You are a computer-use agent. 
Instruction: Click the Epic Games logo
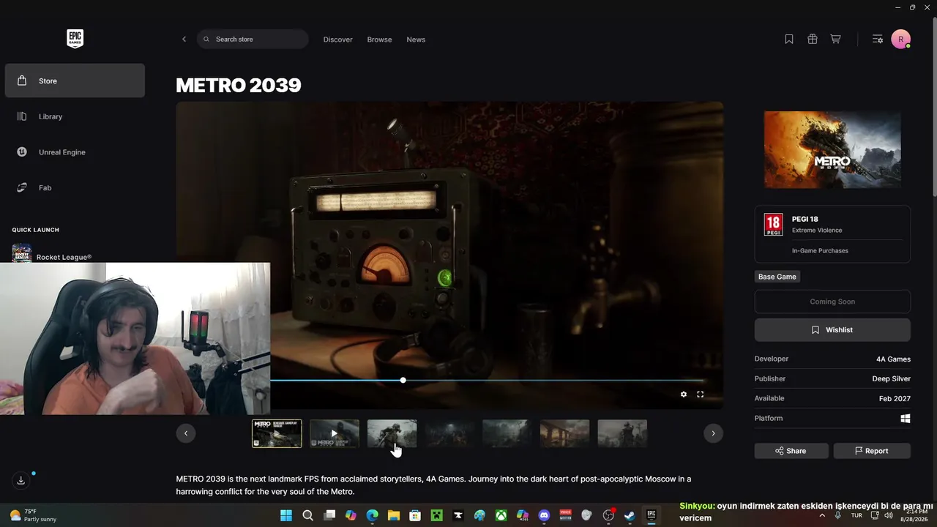tap(75, 39)
